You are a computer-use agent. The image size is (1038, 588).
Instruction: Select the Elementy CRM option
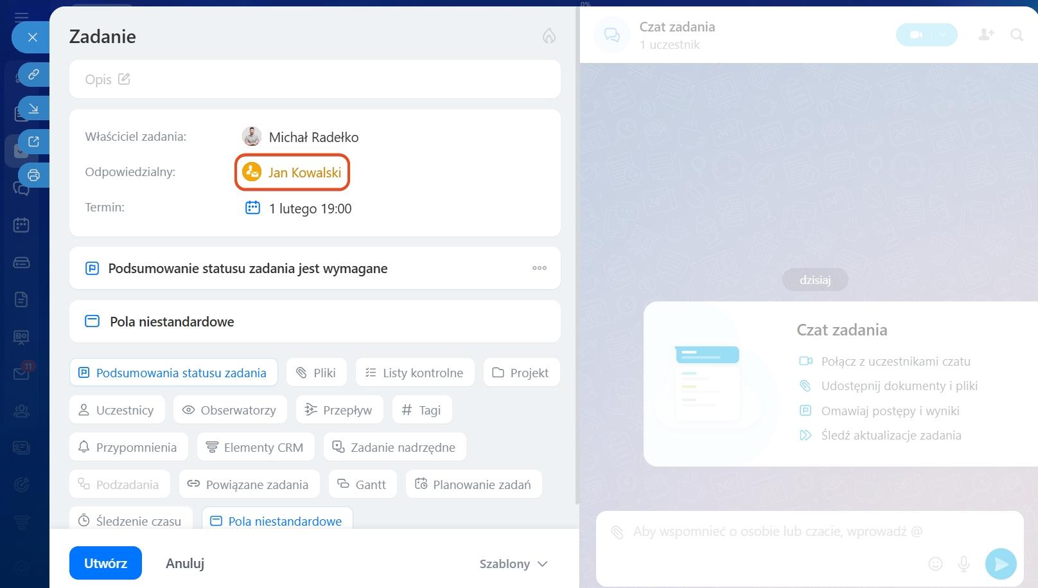(256, 447)
